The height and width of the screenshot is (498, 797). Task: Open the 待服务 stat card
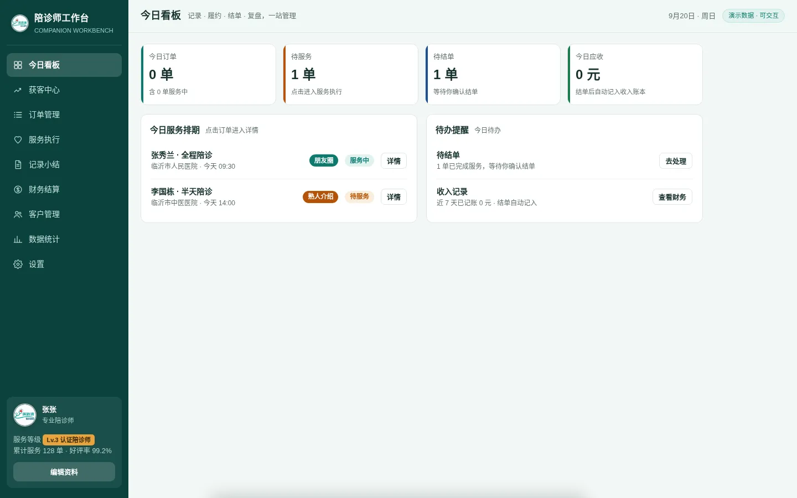coord(351,74)
